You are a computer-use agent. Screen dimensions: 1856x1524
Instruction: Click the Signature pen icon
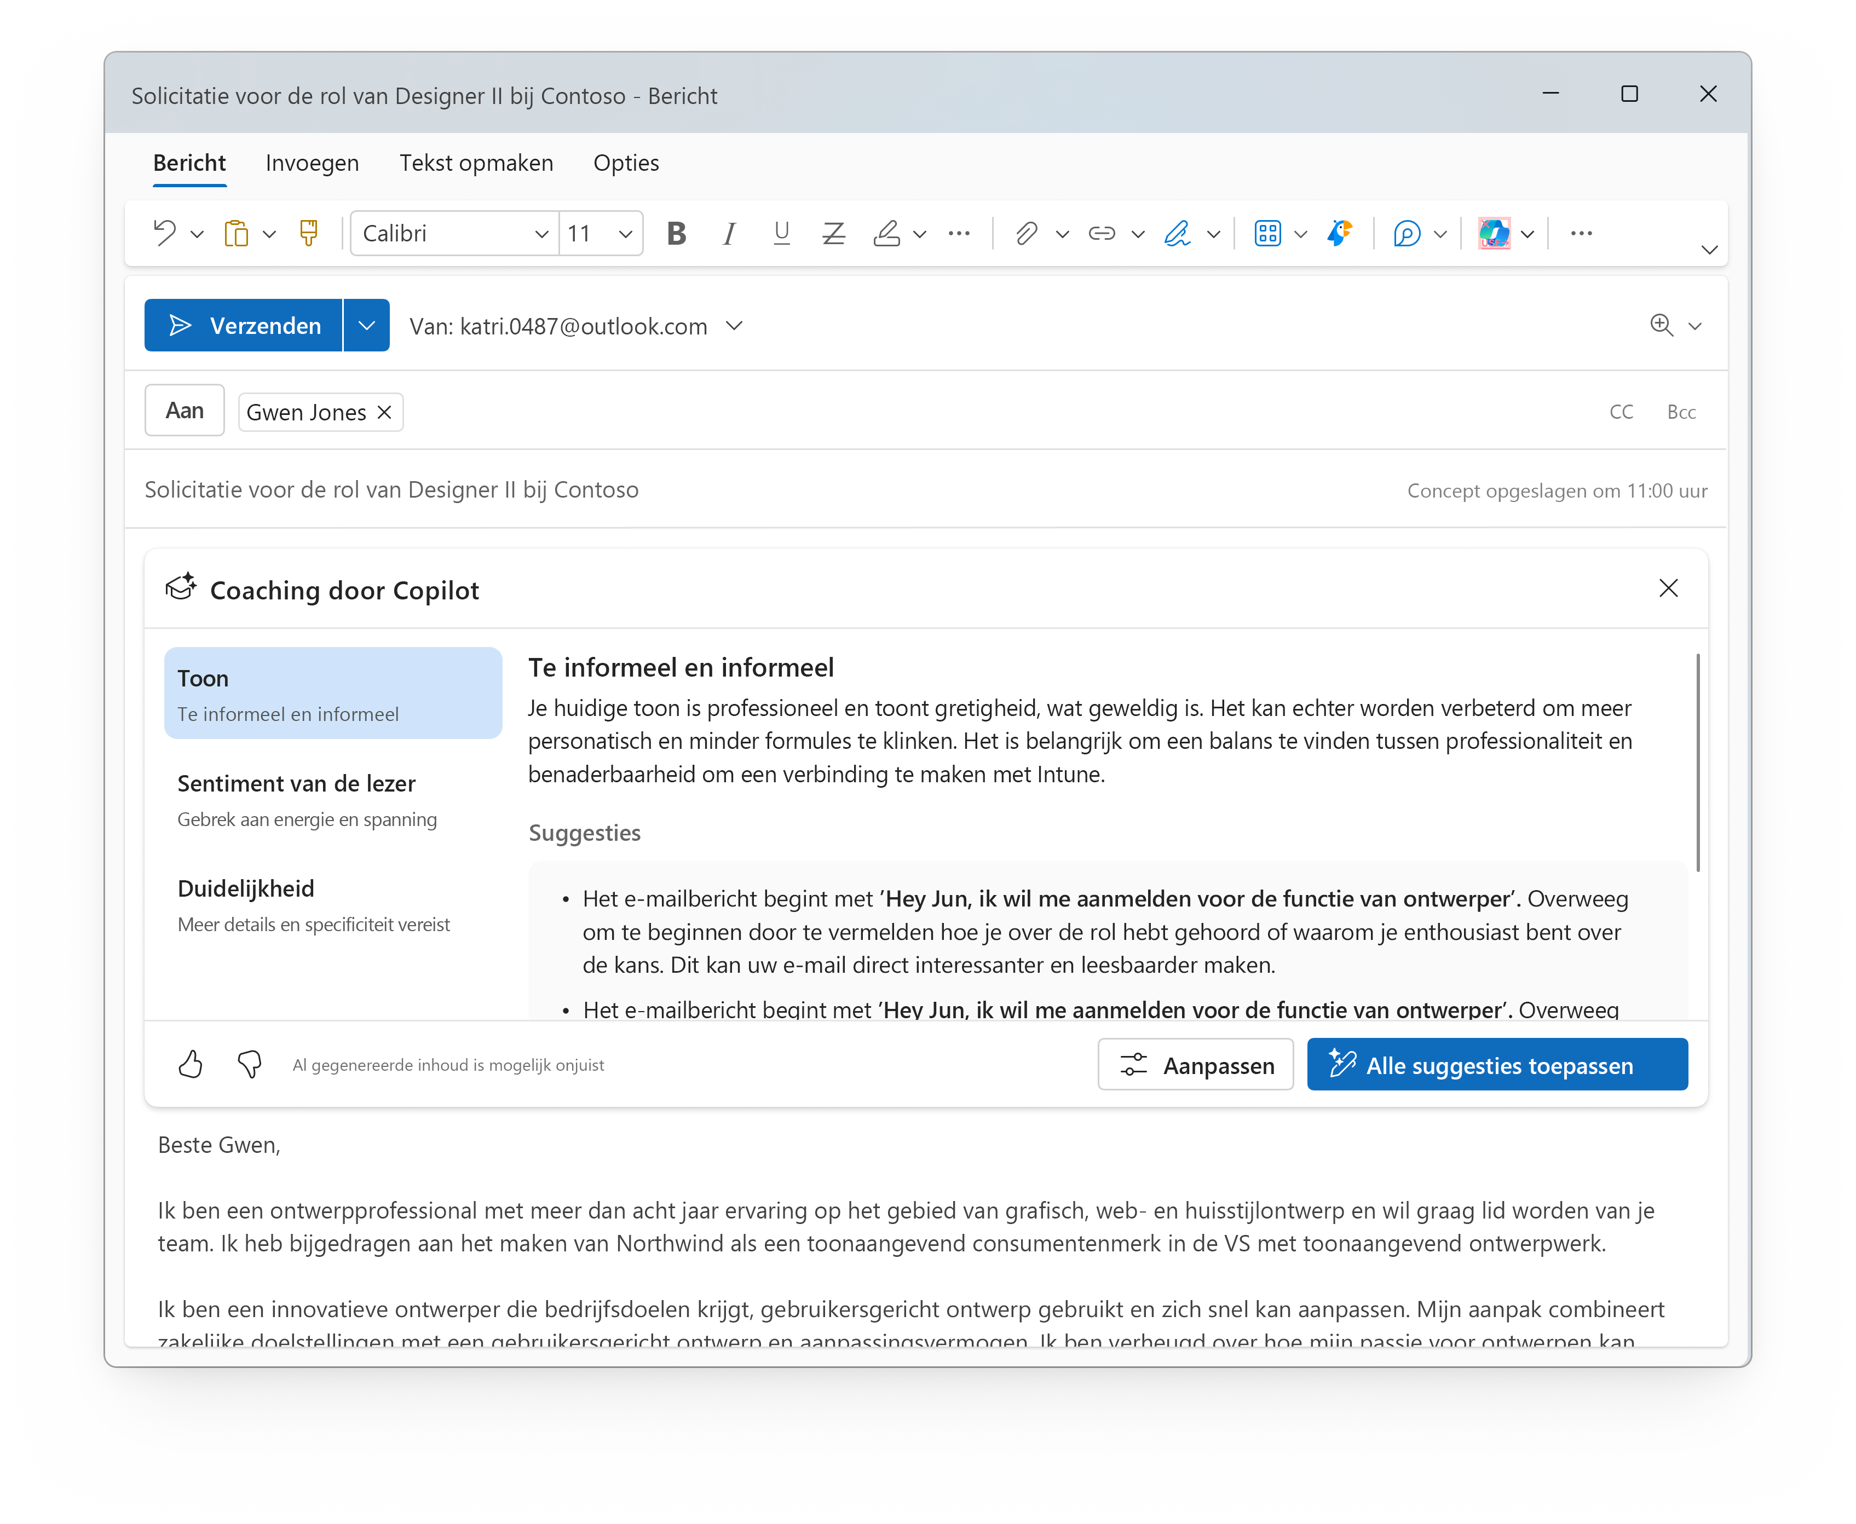[1177, 234]
